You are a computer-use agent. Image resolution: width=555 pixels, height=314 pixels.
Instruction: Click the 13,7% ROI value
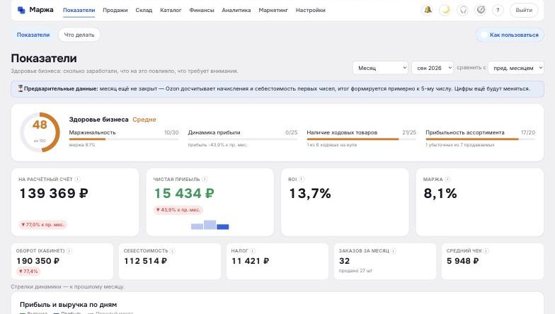click(310, 194)
